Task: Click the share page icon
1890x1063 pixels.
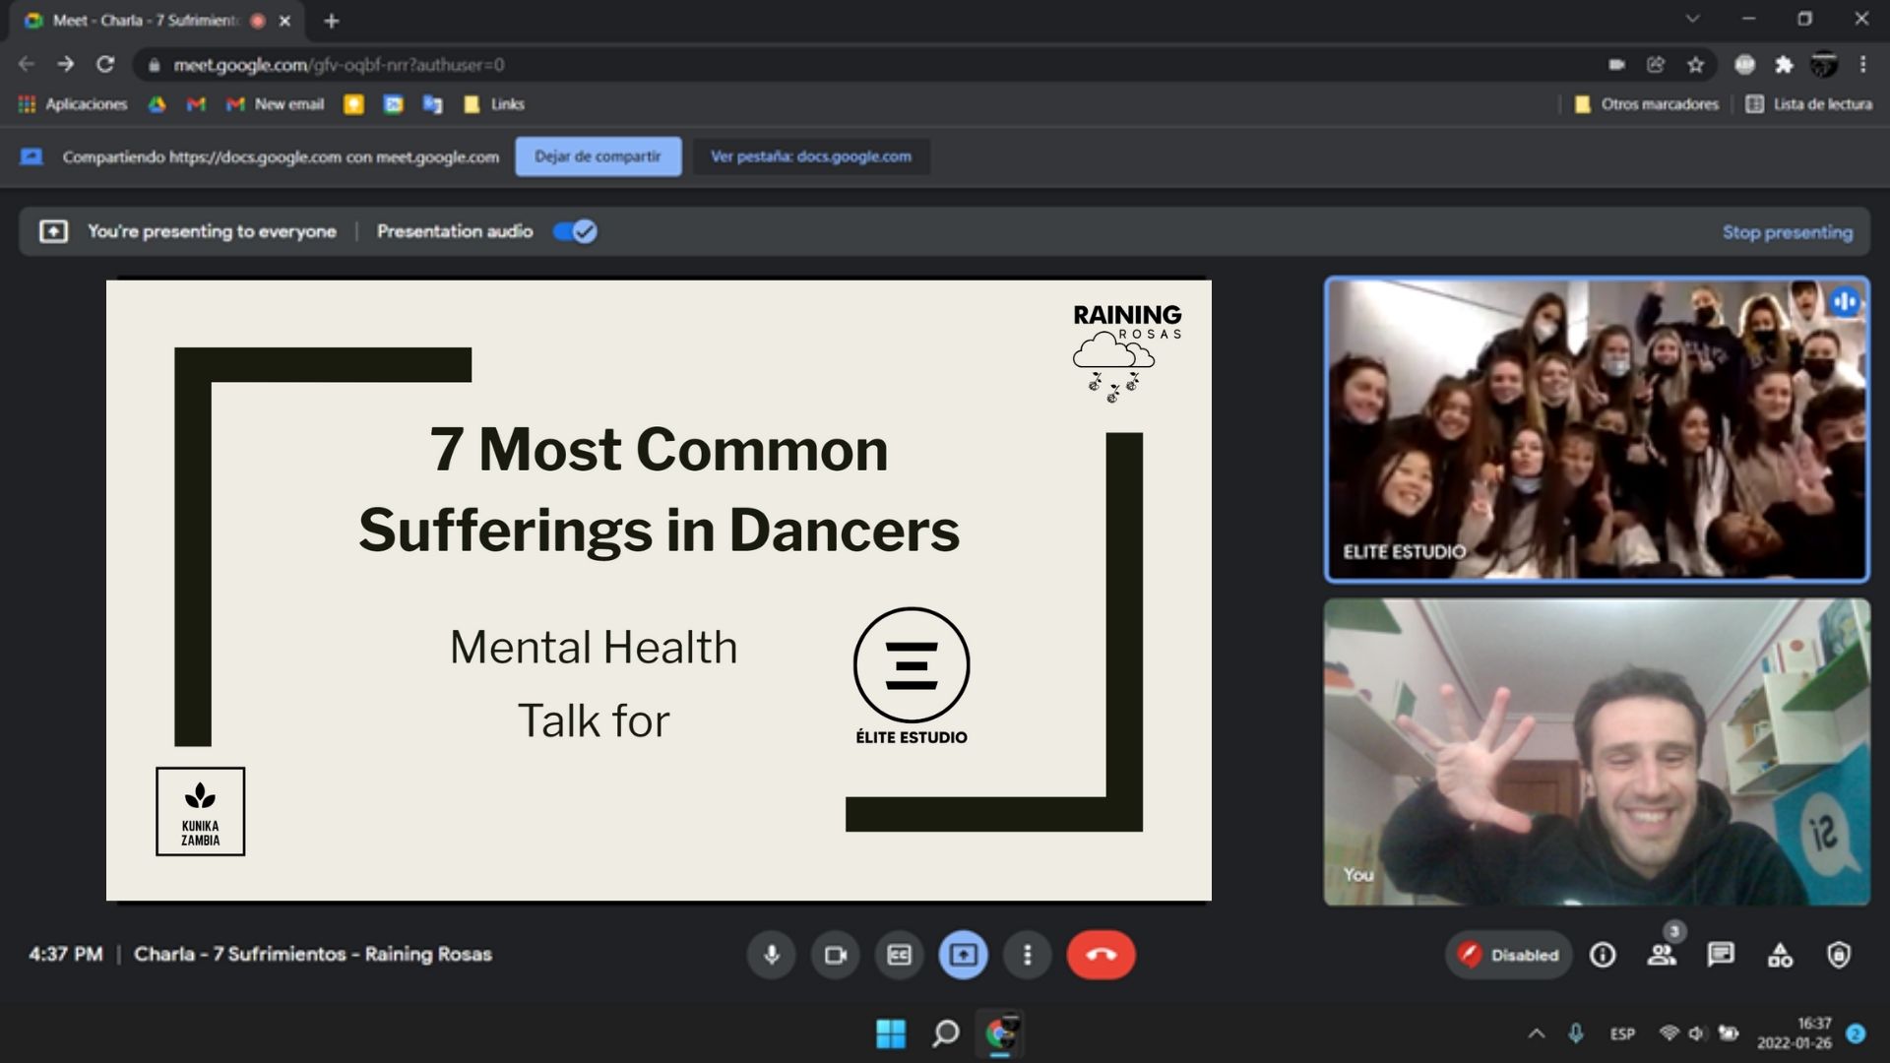Action: [x=1656, y=65]
